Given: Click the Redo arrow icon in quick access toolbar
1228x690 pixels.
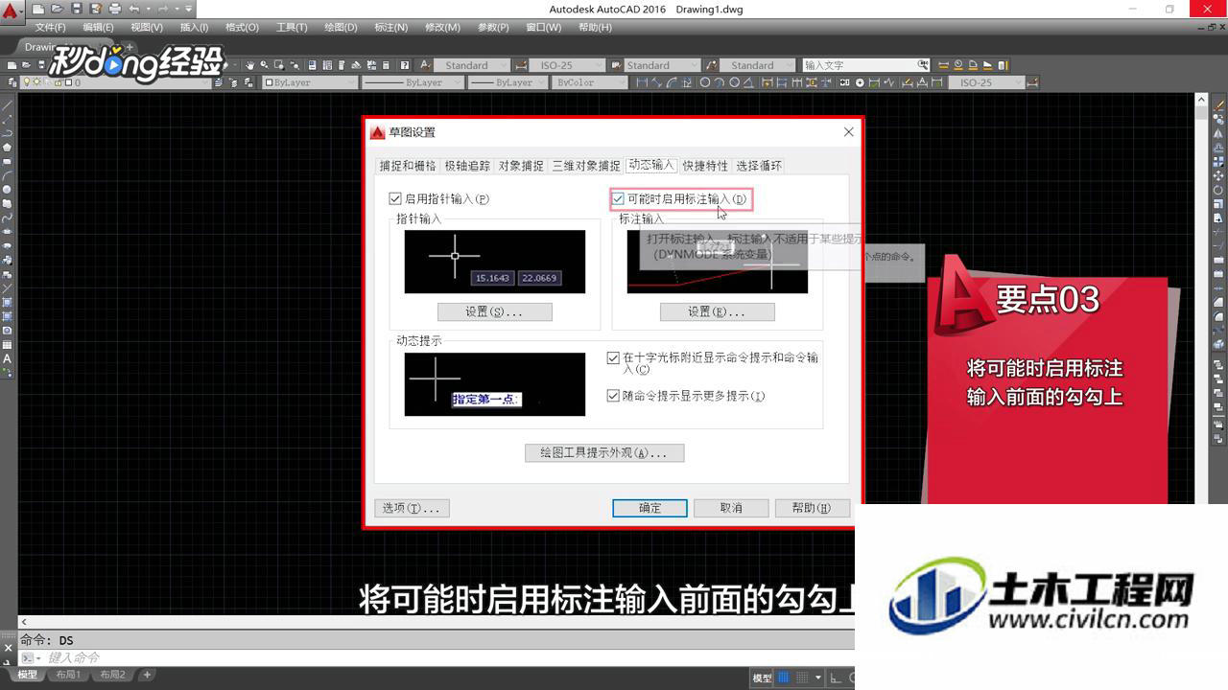Looking at the screenshot, I should coord(163,10).
